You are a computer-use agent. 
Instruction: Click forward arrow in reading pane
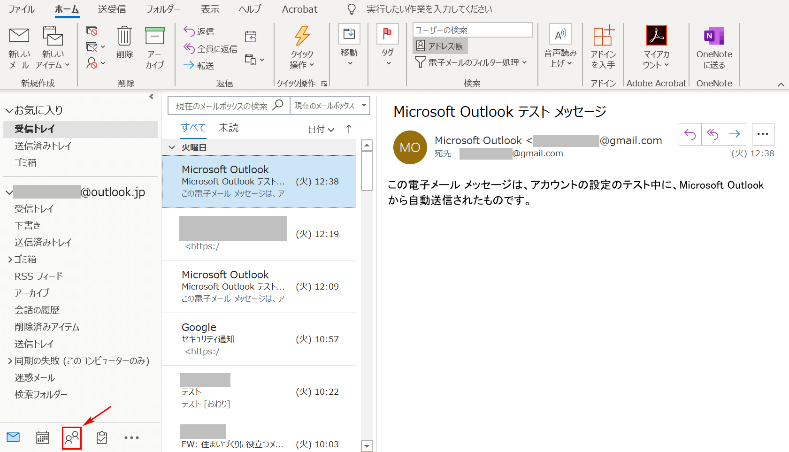pyautogui.click(x=735, y=134)
